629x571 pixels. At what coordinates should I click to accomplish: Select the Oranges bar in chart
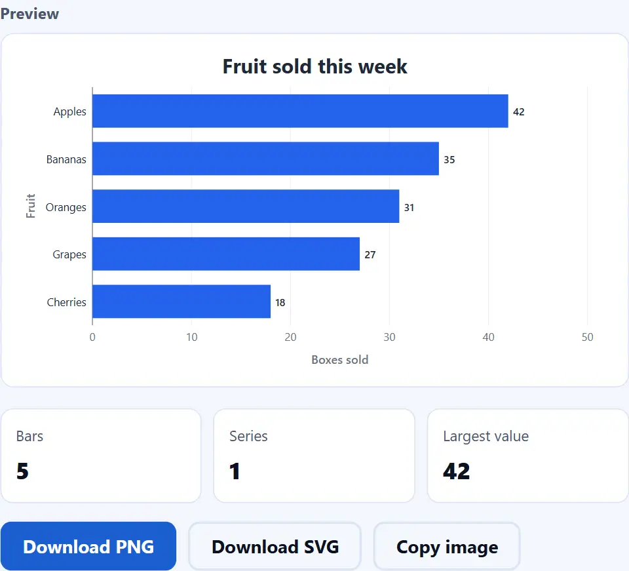tap(246, 207)
